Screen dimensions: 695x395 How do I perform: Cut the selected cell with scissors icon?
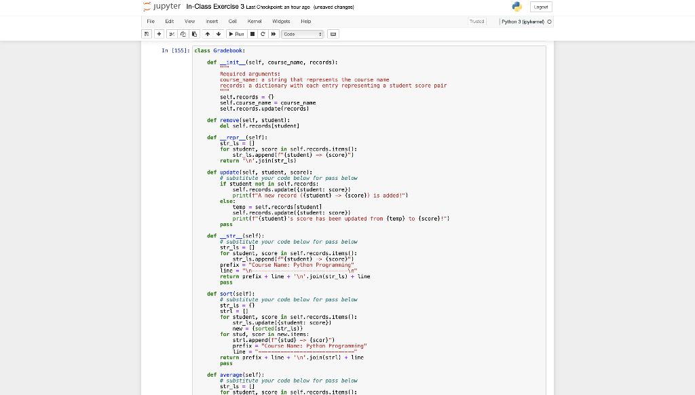coord(172,34)
